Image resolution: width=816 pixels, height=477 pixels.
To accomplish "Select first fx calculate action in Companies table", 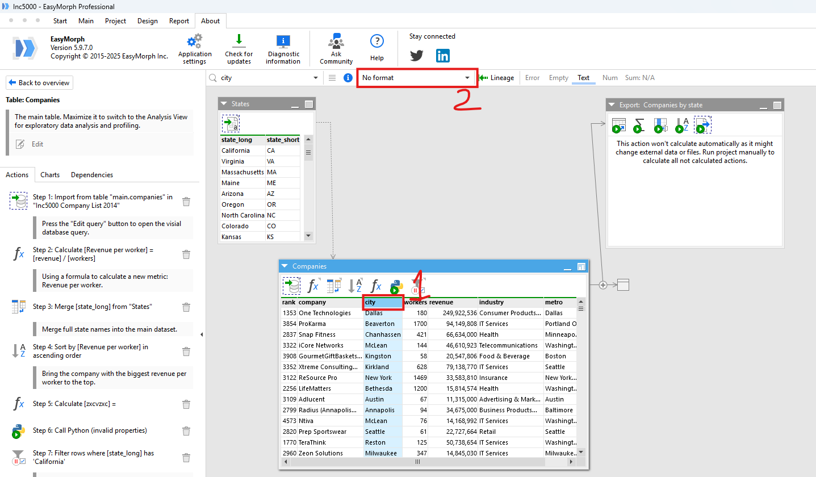I will (313, 286).
